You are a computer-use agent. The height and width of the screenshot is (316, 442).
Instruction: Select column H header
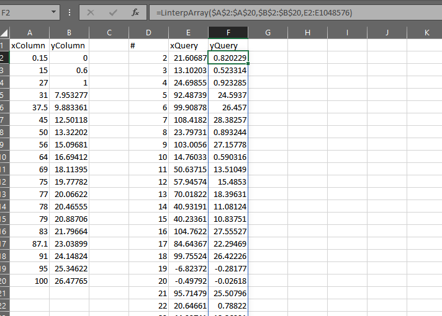point(307,33)
